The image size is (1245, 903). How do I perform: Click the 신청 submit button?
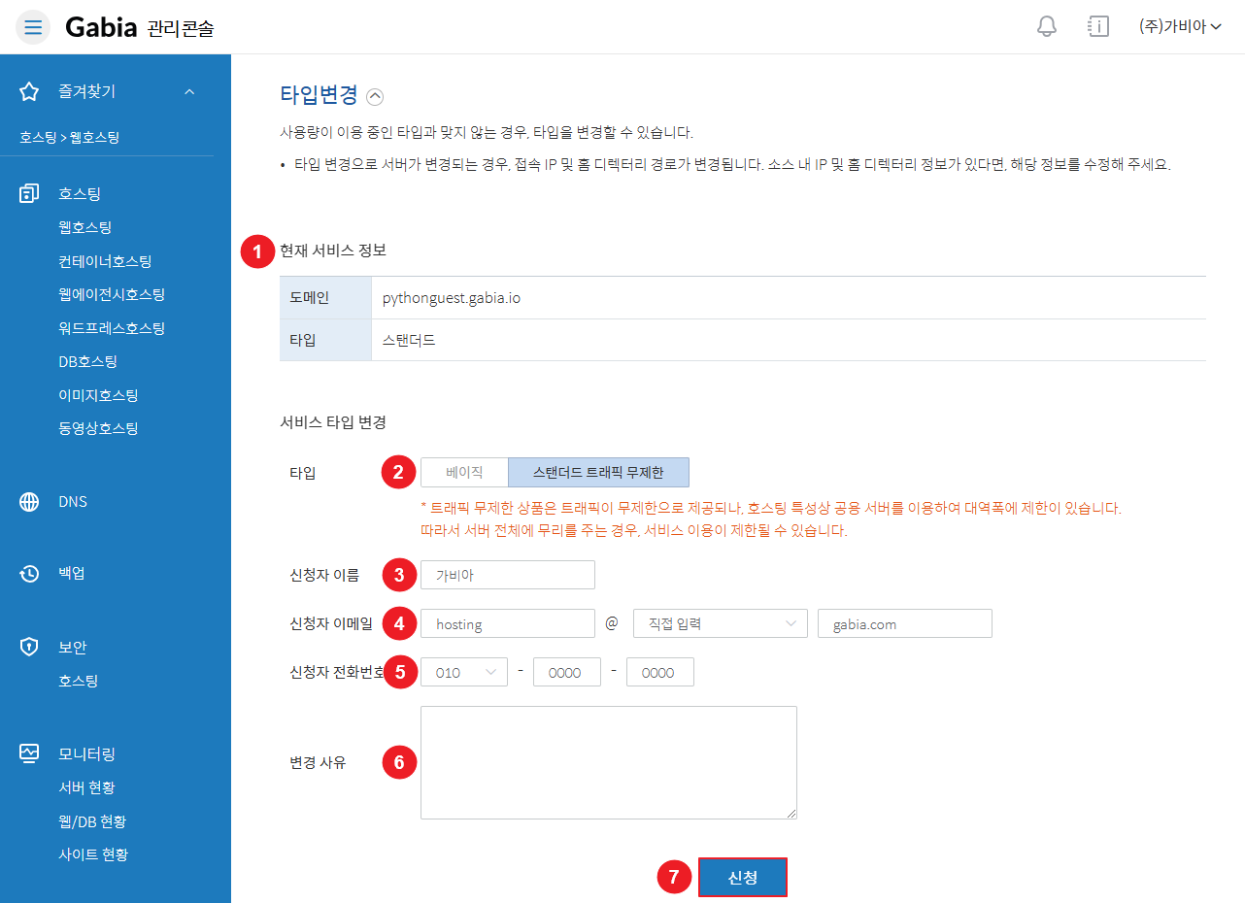[x=743, y=877]
